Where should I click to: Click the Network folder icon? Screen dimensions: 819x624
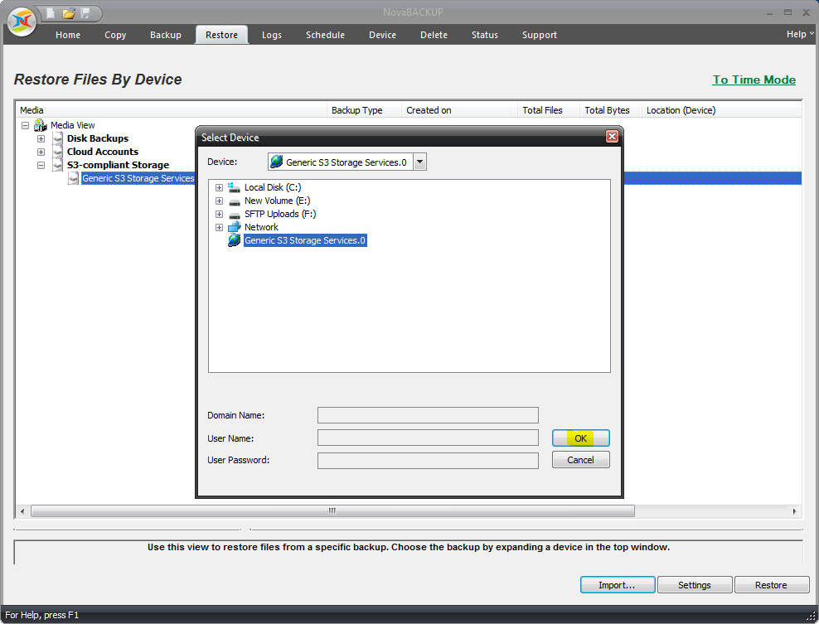[234, 227]
